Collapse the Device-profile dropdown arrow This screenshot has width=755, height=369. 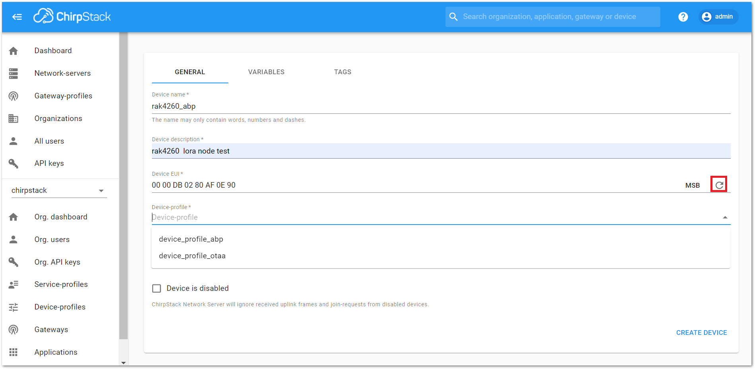[725, 217]
